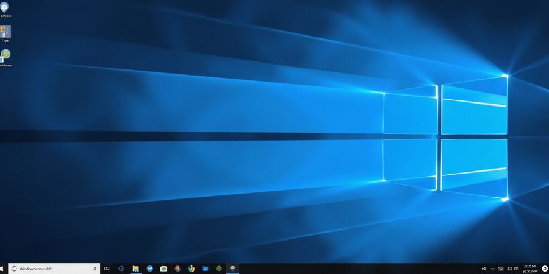The height and width of the screenshot is (274, 549).
Task: Open File Explorer folder icon on taskbar
Action: coord(135,269)
